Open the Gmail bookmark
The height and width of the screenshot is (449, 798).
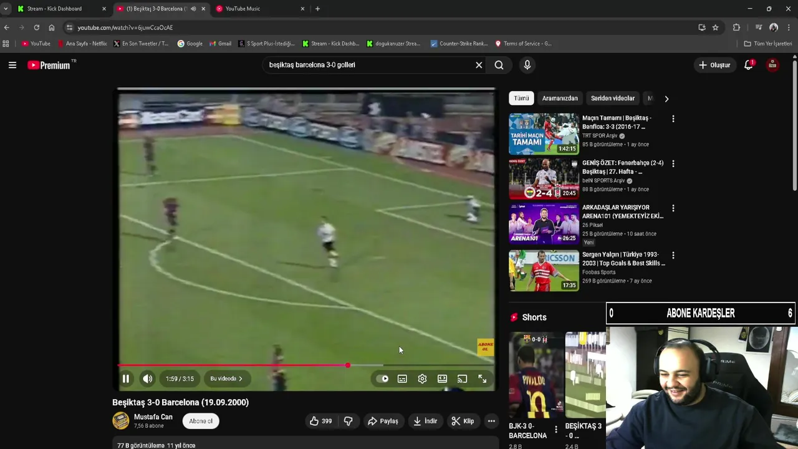220,44
